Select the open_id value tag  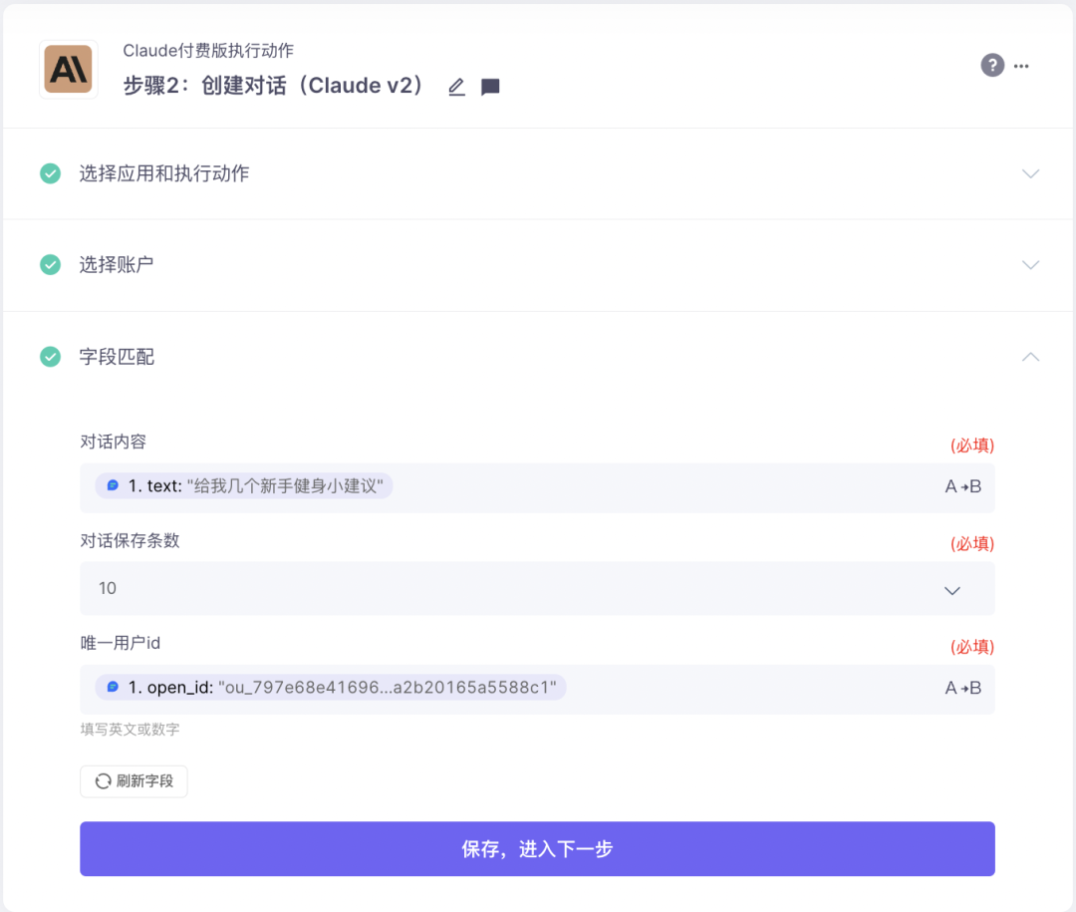coord(331,687)
